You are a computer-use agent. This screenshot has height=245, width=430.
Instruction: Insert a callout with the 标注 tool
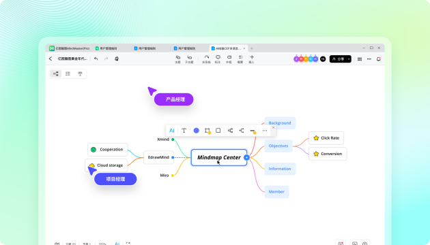point(218,59)
